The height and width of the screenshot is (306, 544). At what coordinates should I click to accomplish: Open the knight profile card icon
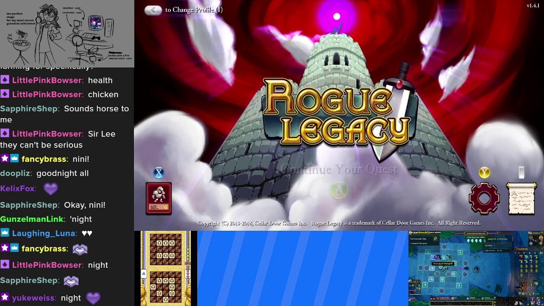159,198
